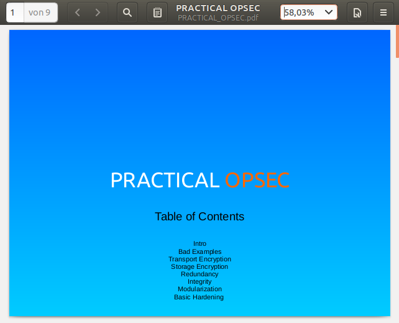Click the Redundancy contents entry
This screenshot has height=323, width=399.
(199, 274)
